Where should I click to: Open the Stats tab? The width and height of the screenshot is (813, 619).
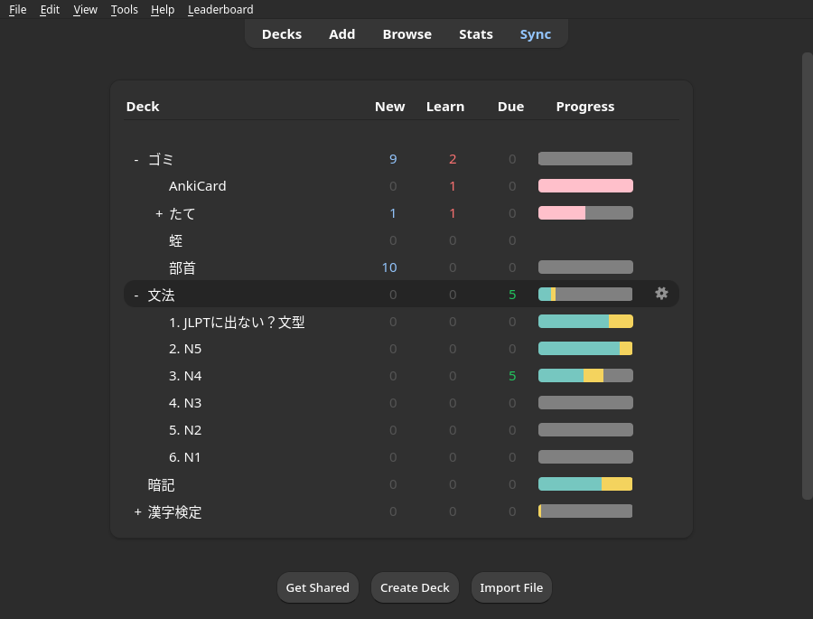476,33
